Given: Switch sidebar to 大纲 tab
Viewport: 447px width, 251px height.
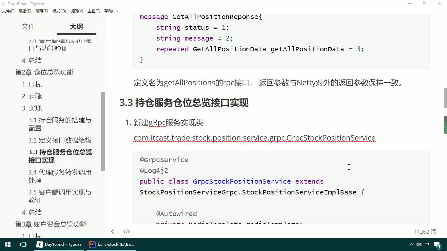Looking at the screenshot, I should click(76, 26).
